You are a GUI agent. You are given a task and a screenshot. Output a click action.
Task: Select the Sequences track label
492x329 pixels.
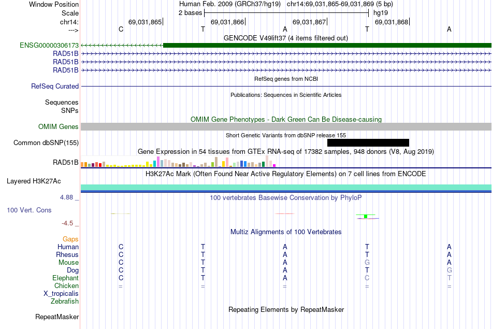click(62, 103)
